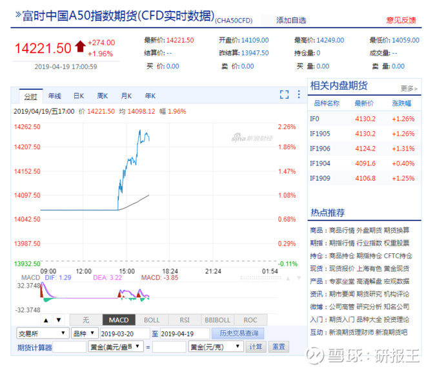Open the IF1909 futures row
Screen dimensions: 426x367
[364, 178]
